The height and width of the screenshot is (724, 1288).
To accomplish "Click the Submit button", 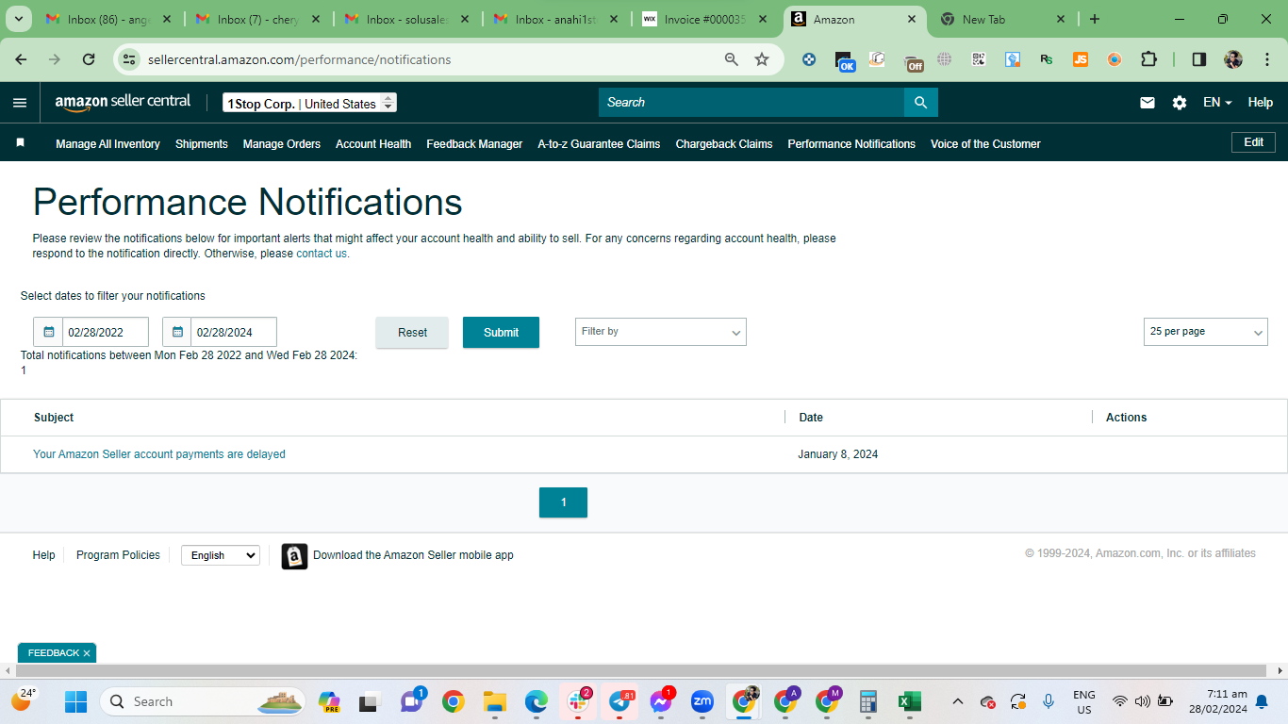I will coord(501,333).
